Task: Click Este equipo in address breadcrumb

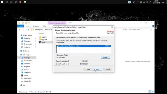Action: tap(39, 30)
